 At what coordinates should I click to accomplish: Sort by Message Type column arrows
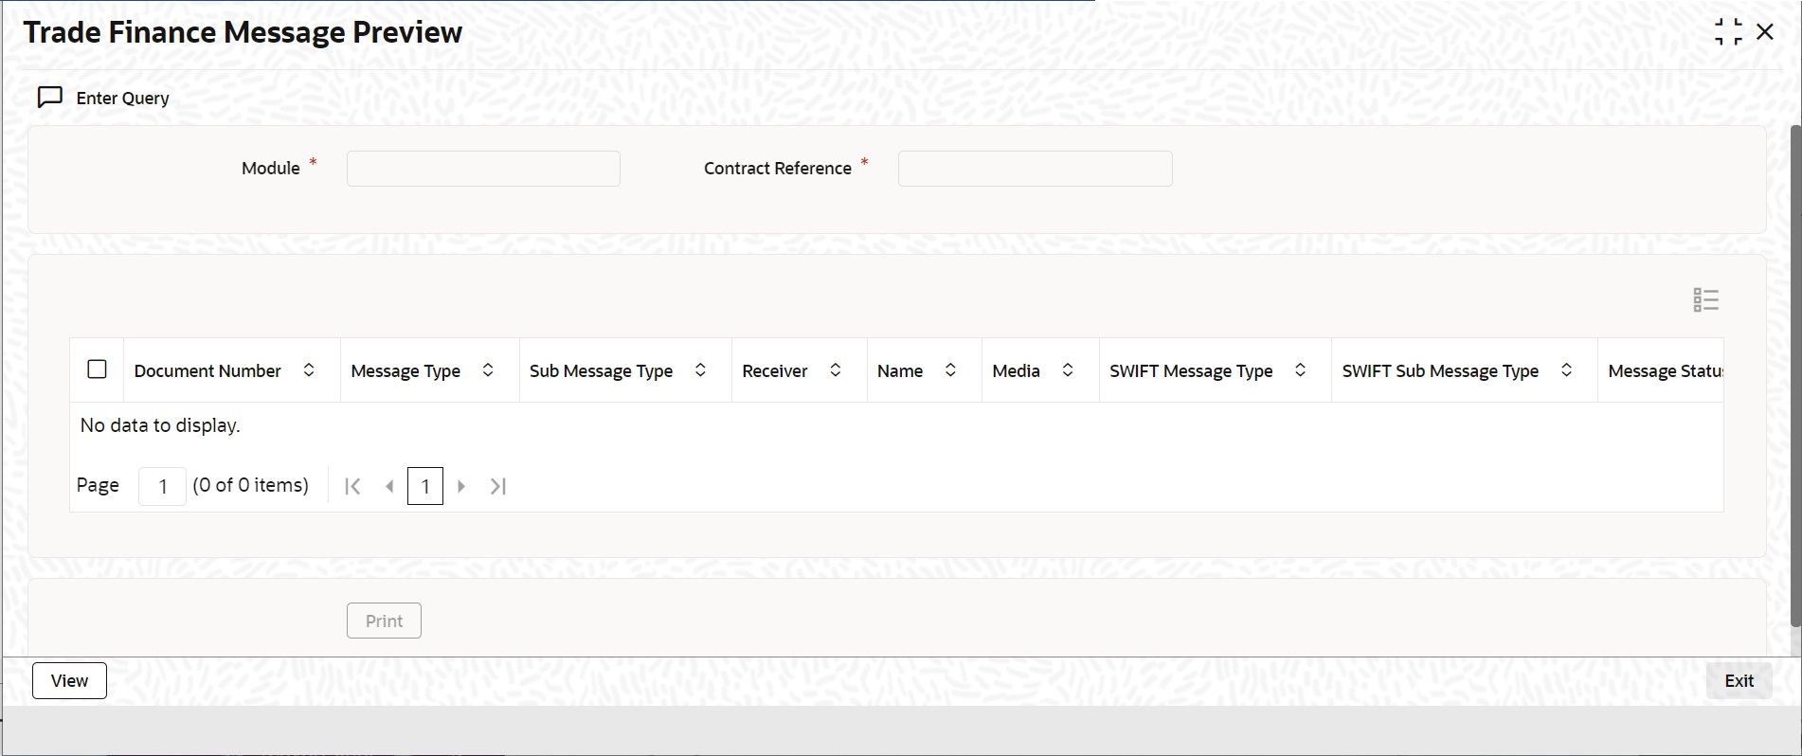488,370
